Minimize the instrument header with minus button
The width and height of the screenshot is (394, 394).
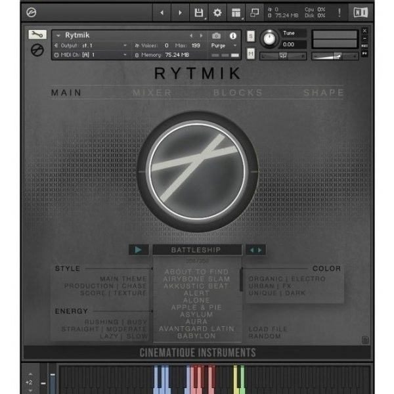point(364,39)
